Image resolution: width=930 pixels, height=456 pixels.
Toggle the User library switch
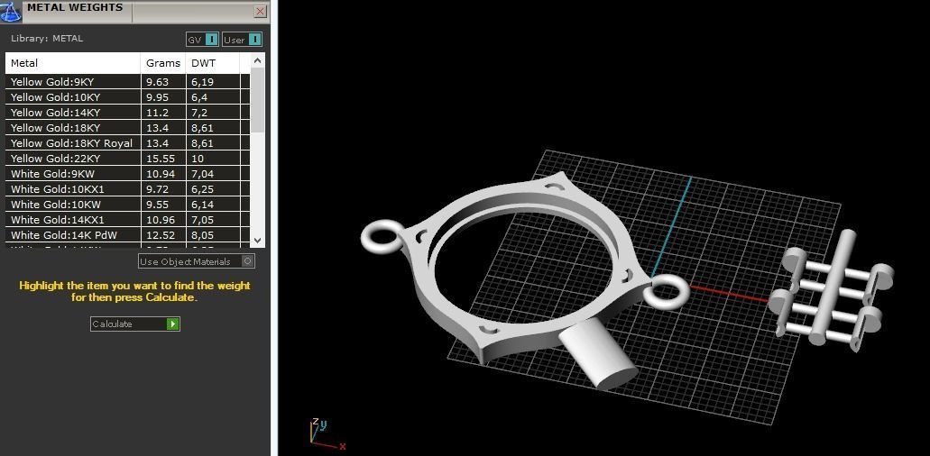click(242, 40)
